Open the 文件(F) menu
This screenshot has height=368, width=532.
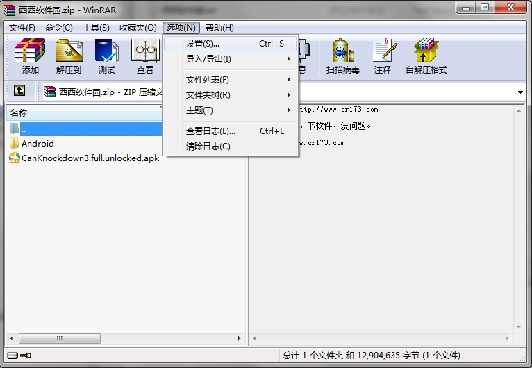(22, 28)
